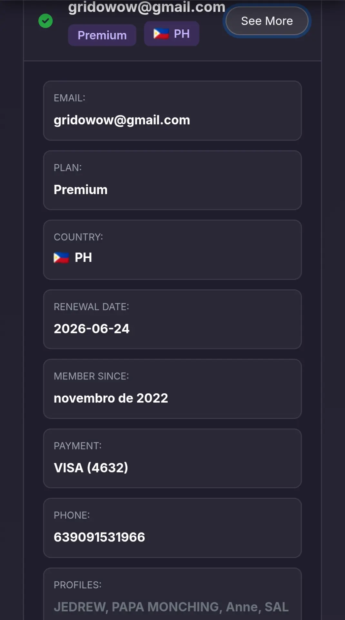Click the Country card labeled PH
345x620 pixels.
click(x=172, y=250)
